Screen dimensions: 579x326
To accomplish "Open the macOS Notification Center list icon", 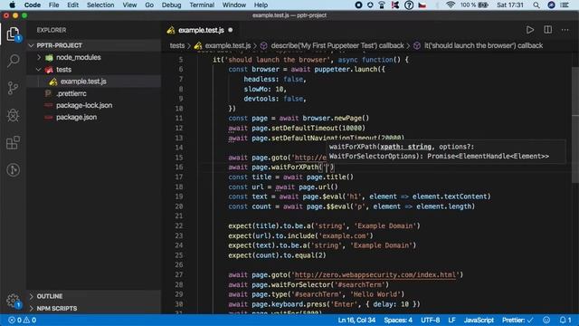I will 565,5.
